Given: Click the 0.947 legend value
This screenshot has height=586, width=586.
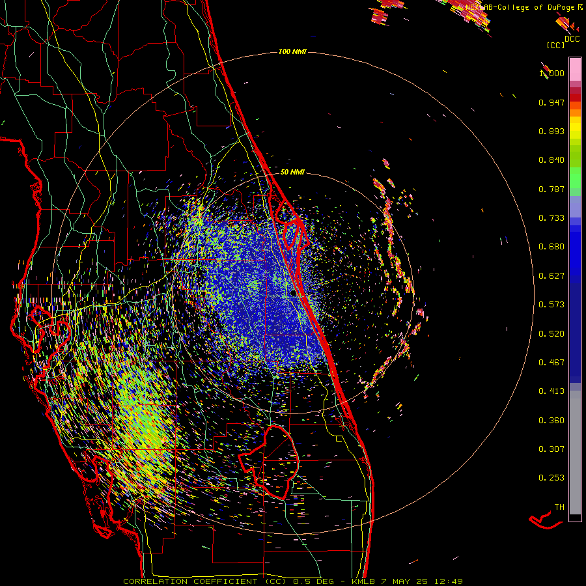Looking at the screenshot, I should (x=551, y=102).
